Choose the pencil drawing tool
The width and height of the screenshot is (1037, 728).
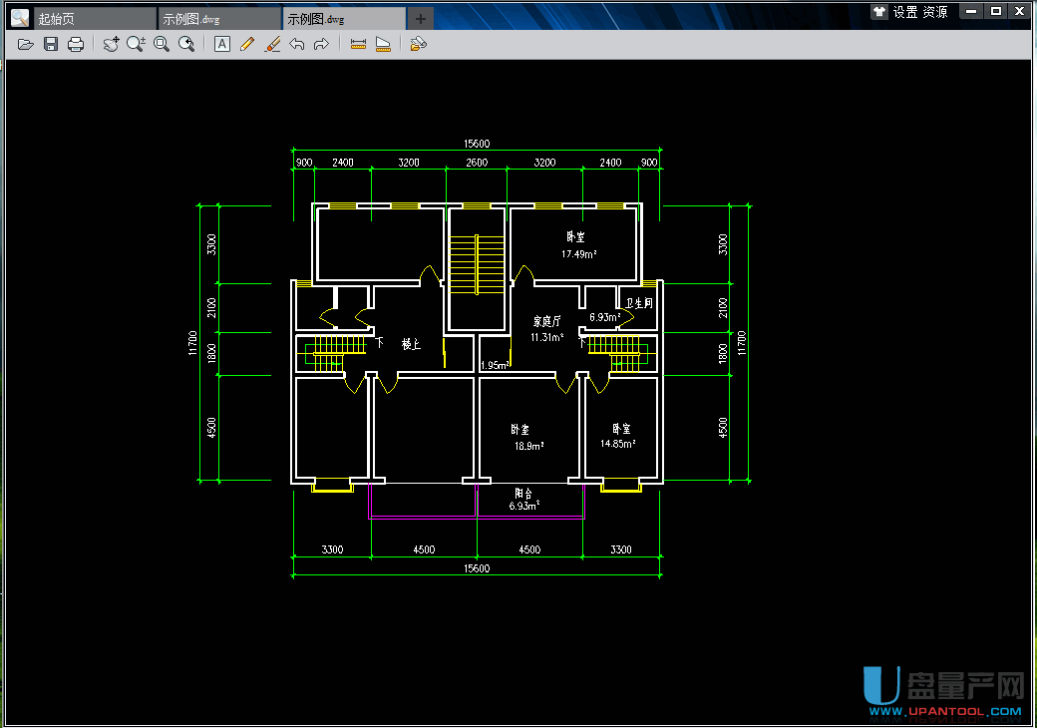pyautogui.click(x=247, y=44)
